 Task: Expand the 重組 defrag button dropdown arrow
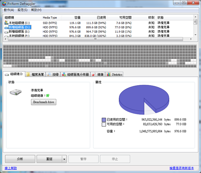[64, 159]
